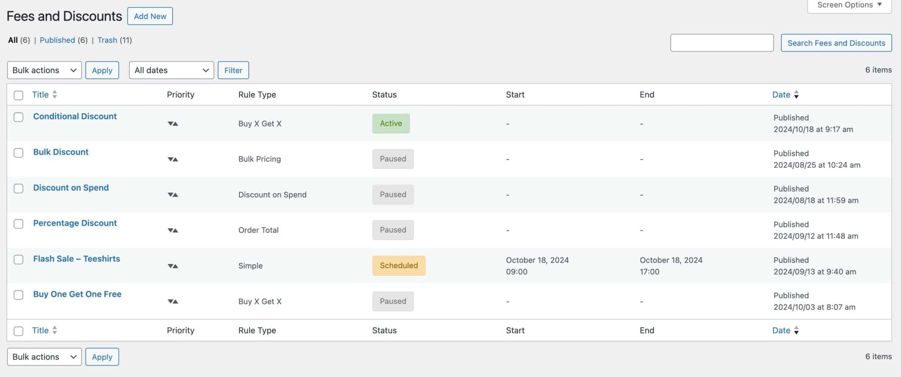Click priority arrows for Flash Sale – Teeshirts row
Viewport: 901px width, 377px height.
tap(173, 266)
